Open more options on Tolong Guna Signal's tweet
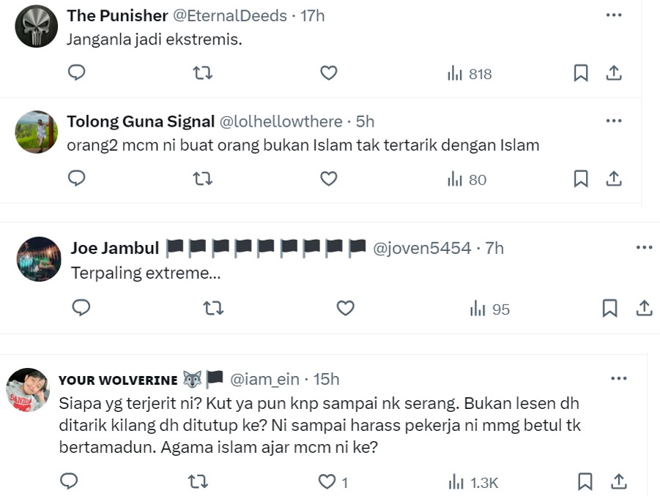Image resolution: width=660 pixels, height=496 pixels. point(614,121)
